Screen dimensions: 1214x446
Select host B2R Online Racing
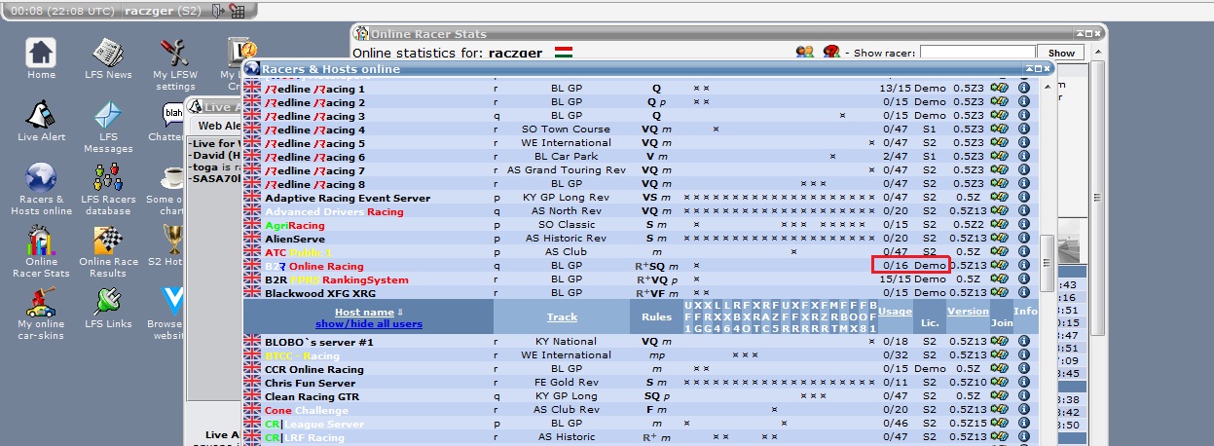coord(313,266)
